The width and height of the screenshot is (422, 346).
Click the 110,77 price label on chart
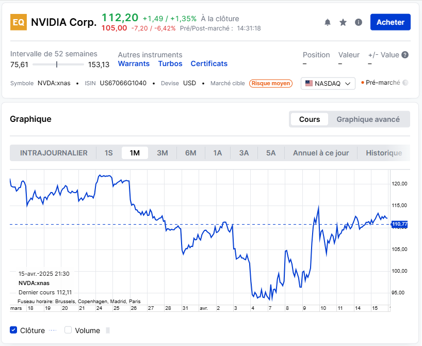coord(399,224)
